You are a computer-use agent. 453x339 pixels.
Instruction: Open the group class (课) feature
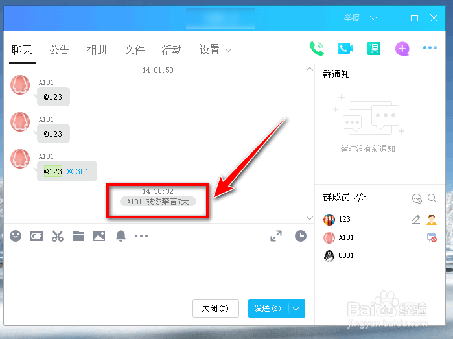coord(373,49)
